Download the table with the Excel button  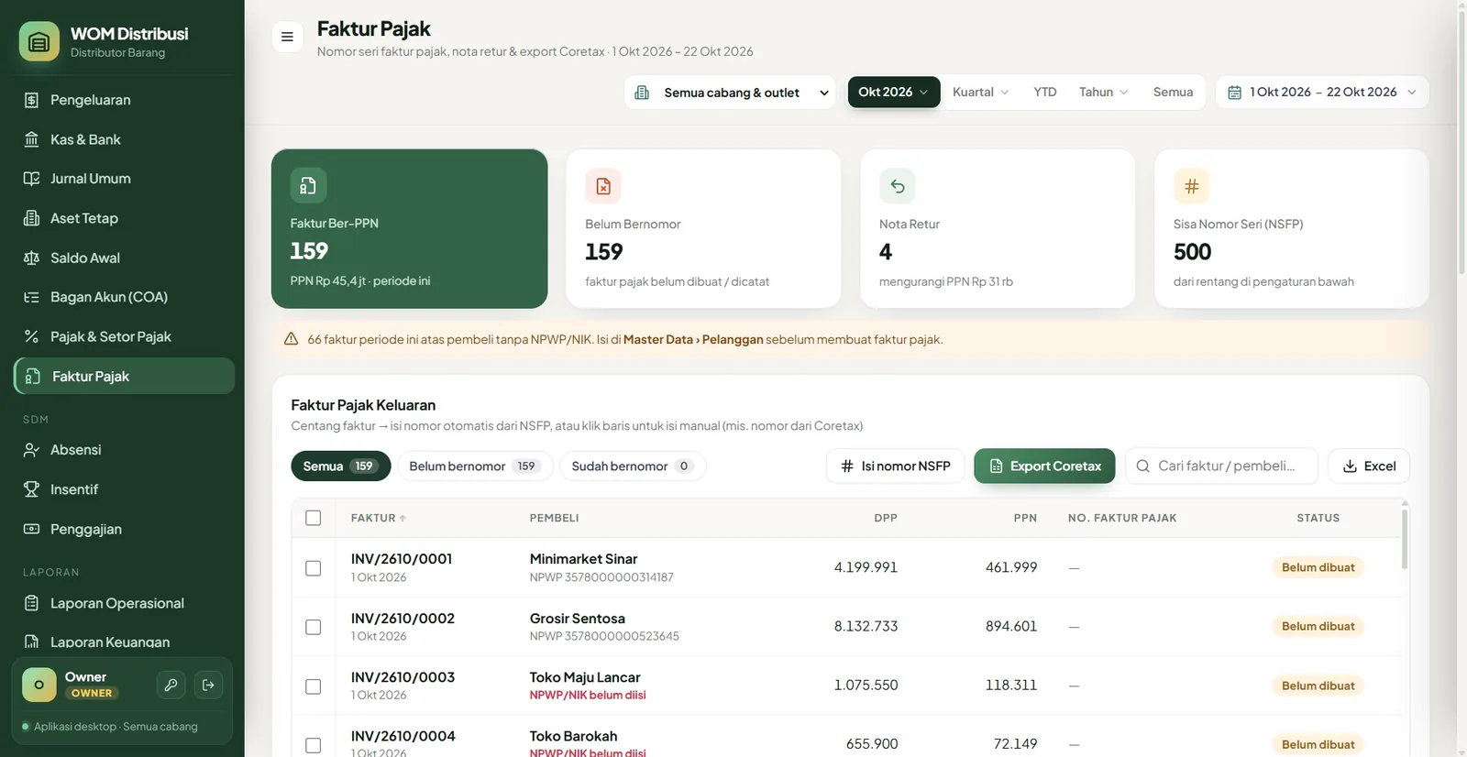click(x=1369, y=466)
